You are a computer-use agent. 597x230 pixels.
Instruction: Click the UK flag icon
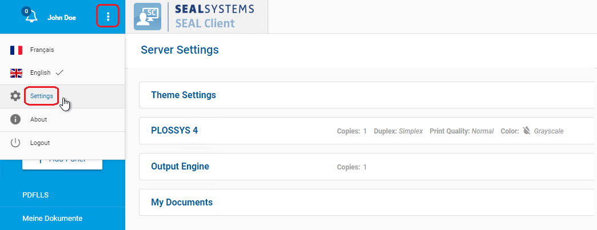pyautogui.click(x=16, y=73)
